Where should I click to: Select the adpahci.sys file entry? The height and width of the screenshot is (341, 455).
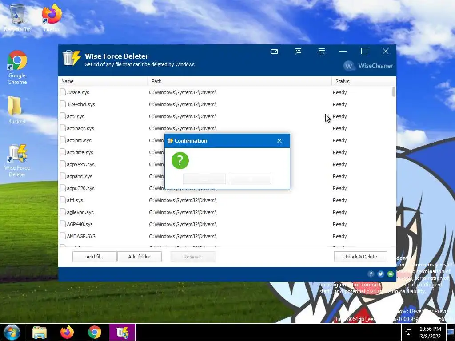coord(112,176)
